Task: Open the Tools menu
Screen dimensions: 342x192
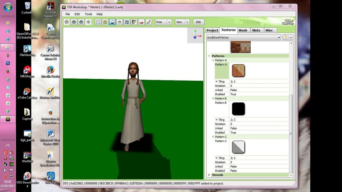Action: [x=88, y=14]
